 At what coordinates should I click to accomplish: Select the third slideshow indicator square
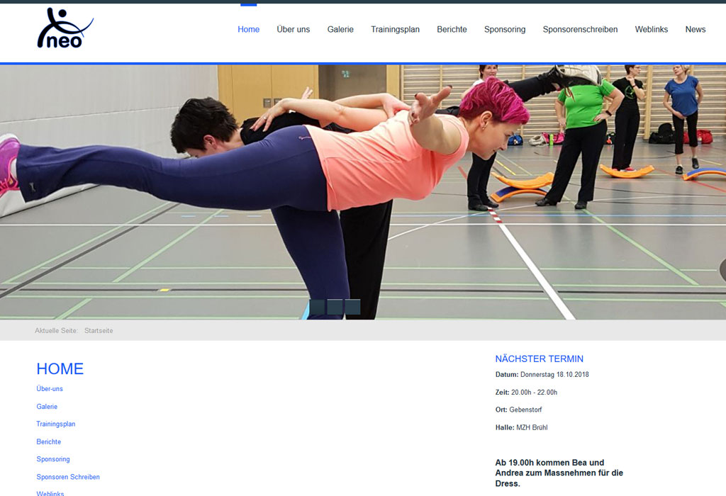coord(352,307)
